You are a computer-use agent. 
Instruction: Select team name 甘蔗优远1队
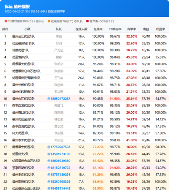(21, 50)
